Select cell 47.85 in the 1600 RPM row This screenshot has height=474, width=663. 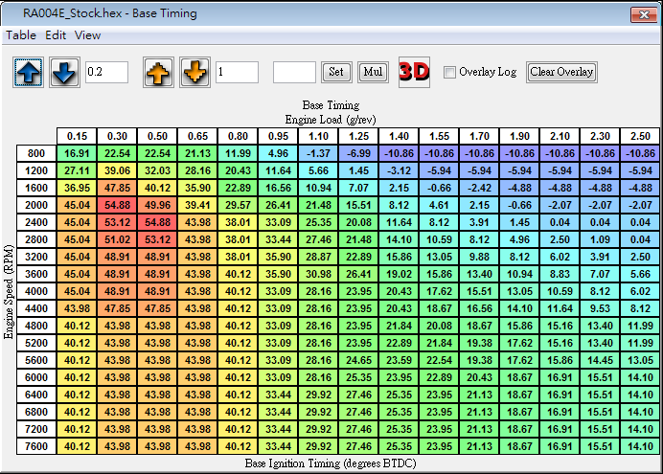117,188
